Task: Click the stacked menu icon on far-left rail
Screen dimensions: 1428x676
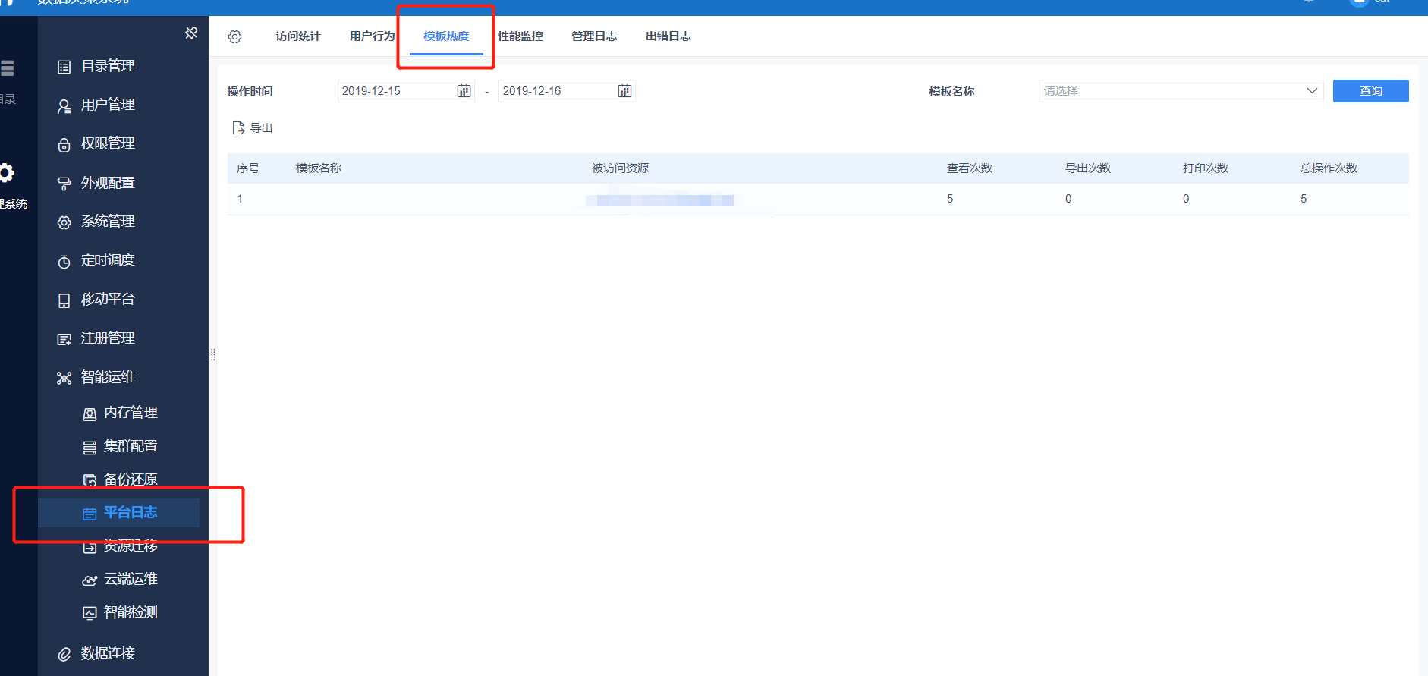Action: point(7,68)
